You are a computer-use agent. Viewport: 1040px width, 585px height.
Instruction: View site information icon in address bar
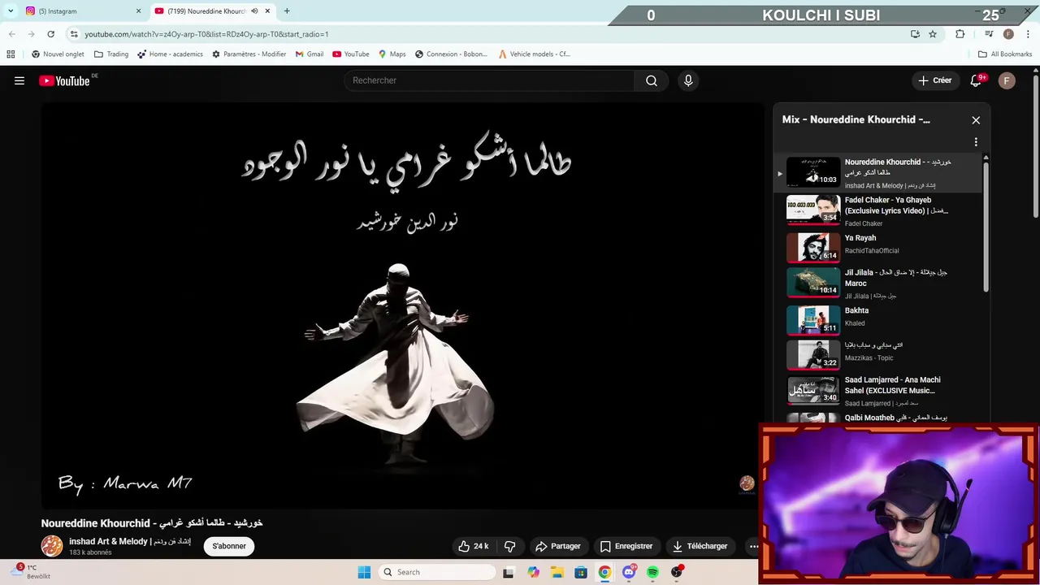pyautogui.click(x=74, y=34)
